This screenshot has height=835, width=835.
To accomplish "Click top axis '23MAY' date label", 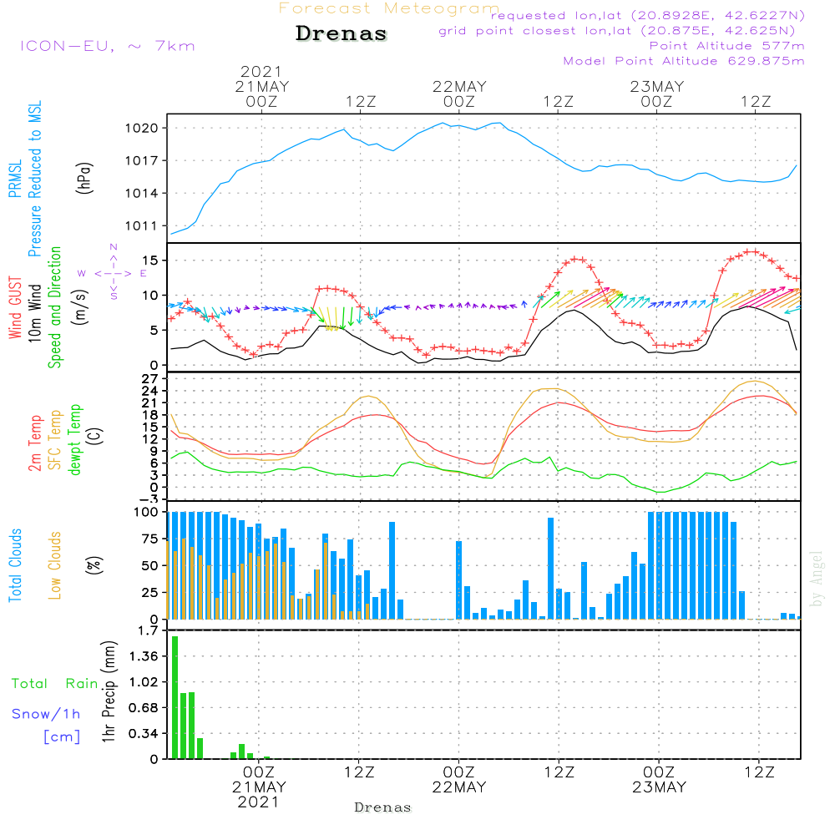I will pos(657,86).
